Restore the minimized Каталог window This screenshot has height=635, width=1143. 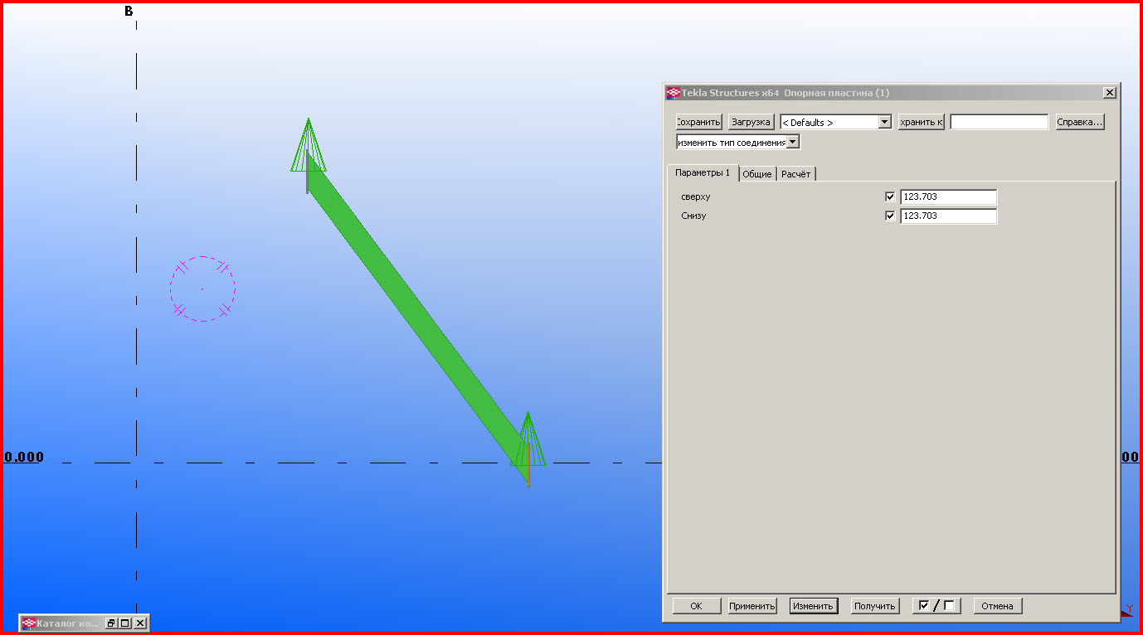click(x=111, y=623)
